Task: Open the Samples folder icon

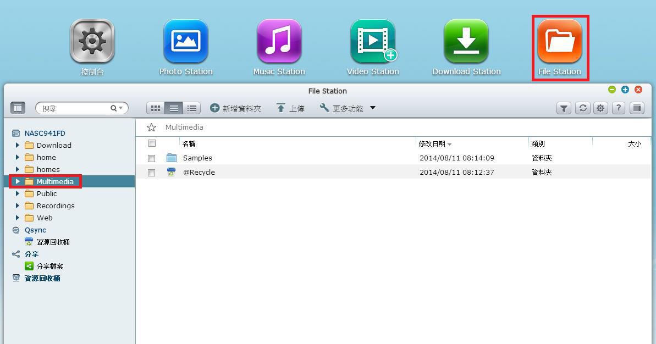Action: click(172, 158)
